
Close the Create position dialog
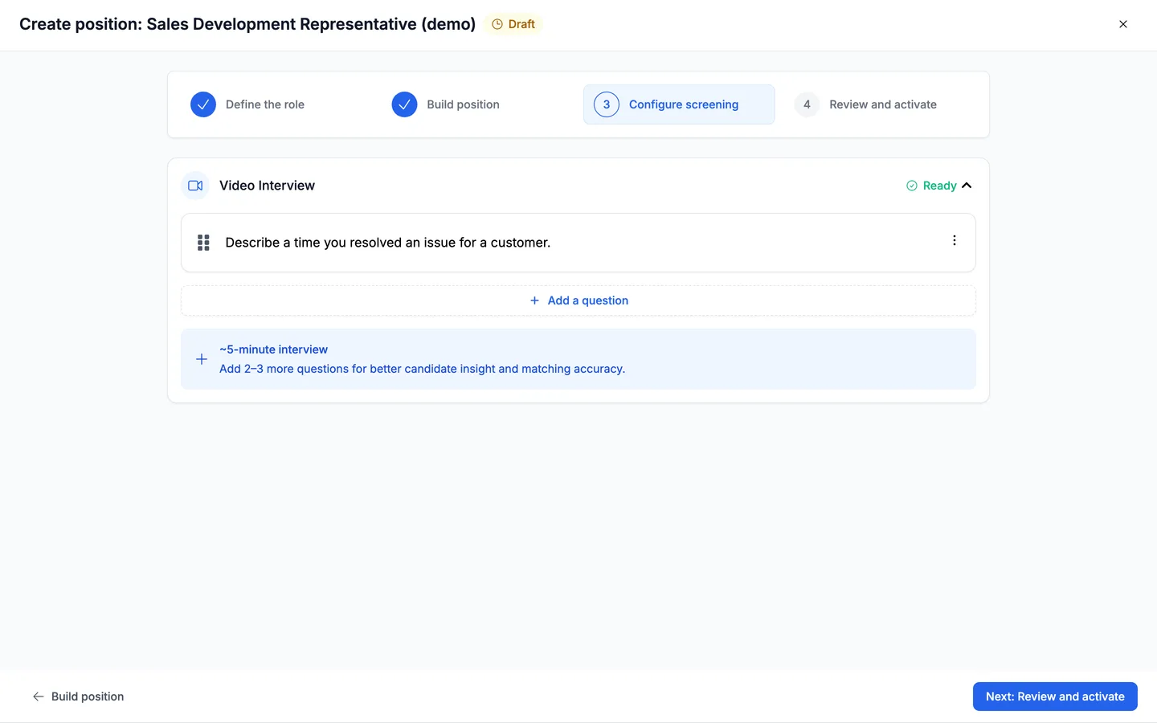[1123, 24]
